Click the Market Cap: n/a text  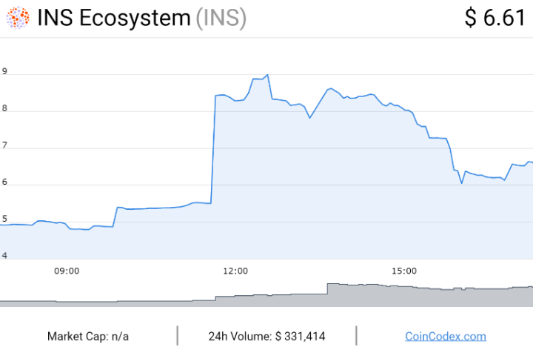(87, 337)
